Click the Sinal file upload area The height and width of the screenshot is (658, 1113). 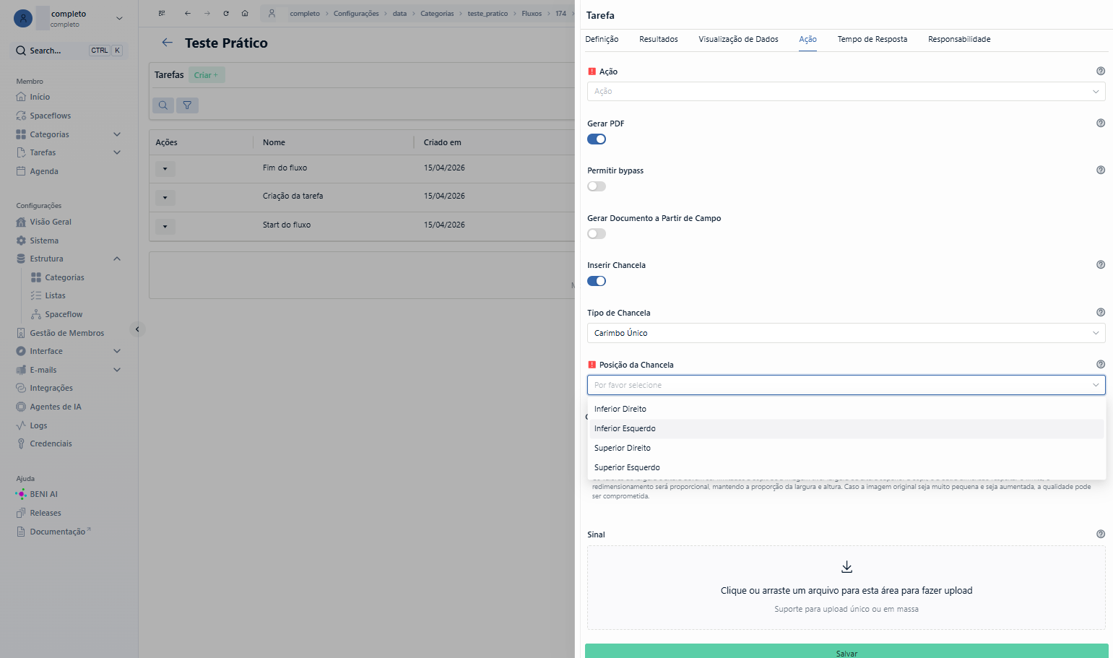(846, 587)
